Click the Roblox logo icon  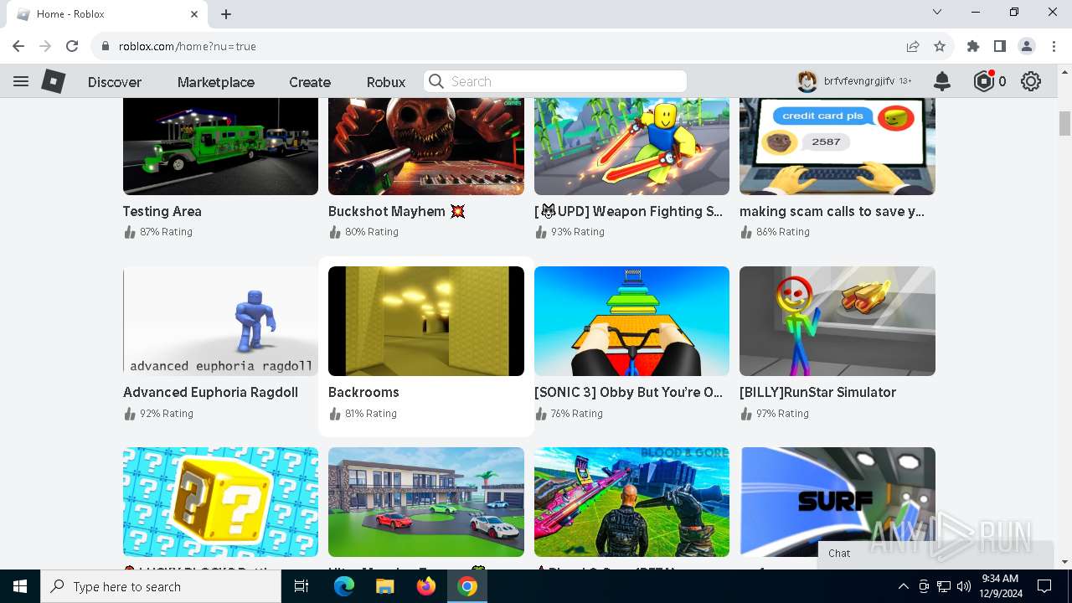point(54,81)
